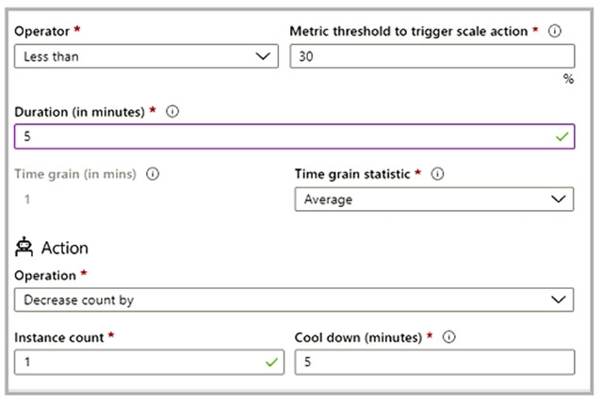Click info icon beside Time grain (in mins)
This screenshot has height=402, width=603.
click(x=154, y=174)
